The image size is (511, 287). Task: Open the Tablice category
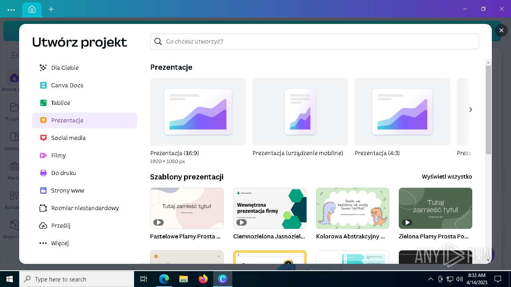(x=84, y=103)
